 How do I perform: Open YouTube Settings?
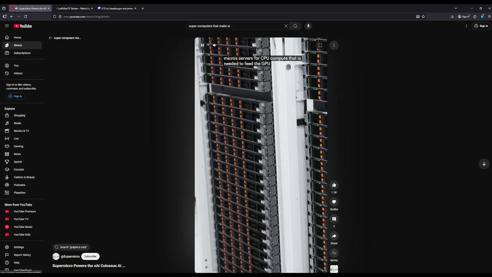click(x=22, y=247)
